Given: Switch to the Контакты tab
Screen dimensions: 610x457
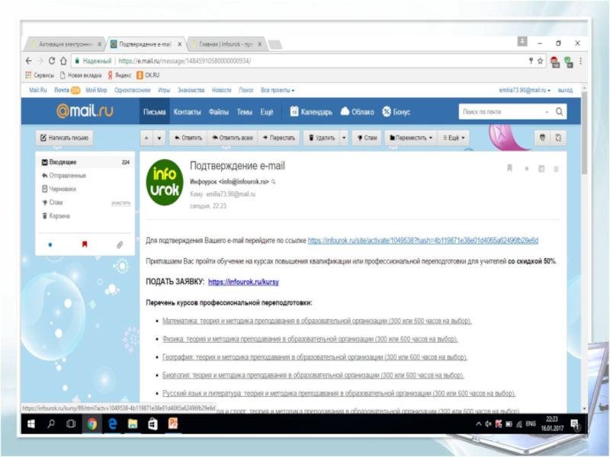Looking at the screenshot, I should click(x=187, y=112).
